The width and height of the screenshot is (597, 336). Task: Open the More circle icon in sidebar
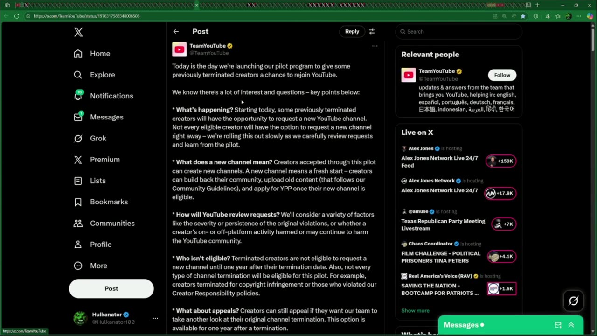(78, 266)
